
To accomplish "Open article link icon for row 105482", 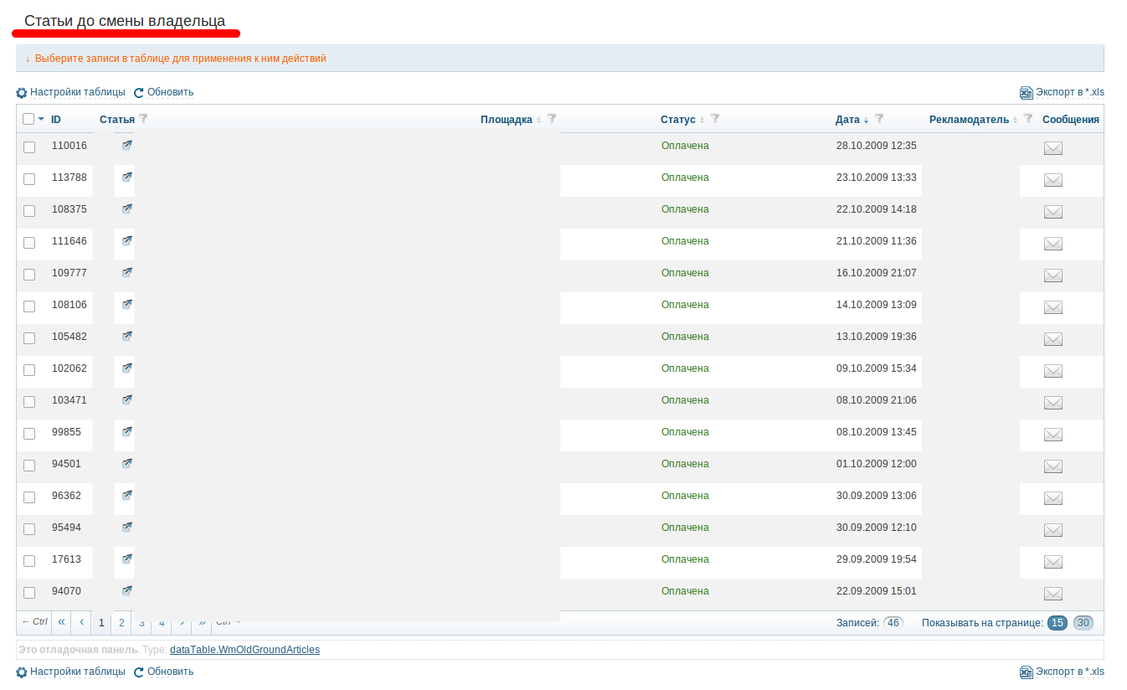I will coord(126,337).
